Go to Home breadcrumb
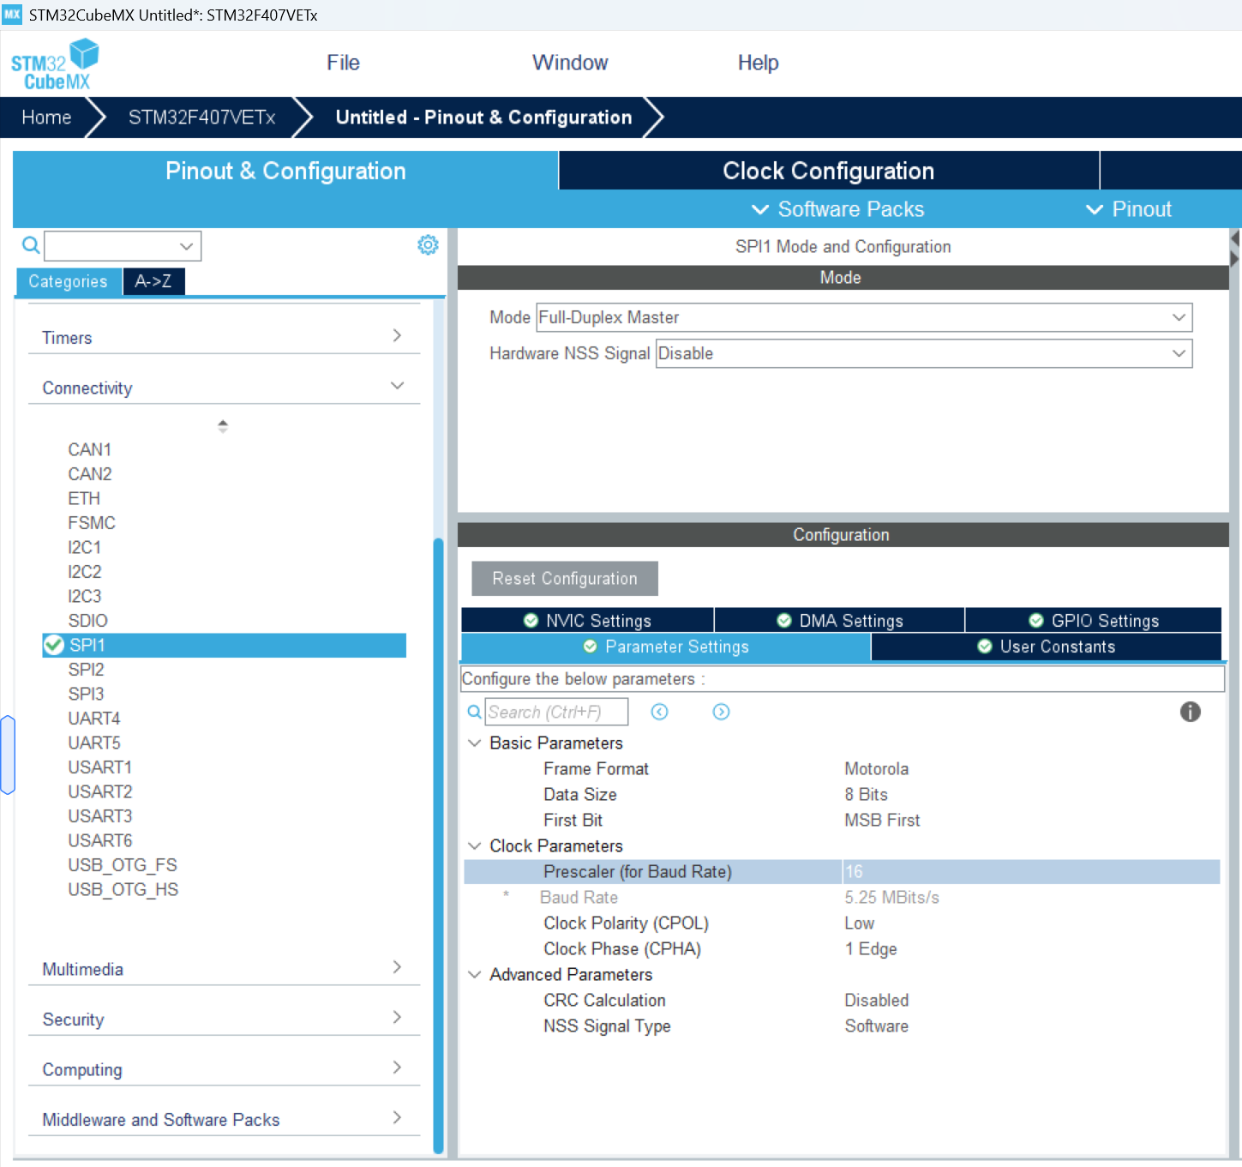1242x1167 pixels. (x=46, y=117)
